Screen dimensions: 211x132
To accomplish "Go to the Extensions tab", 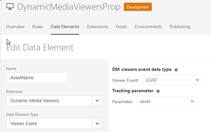I will pyautogui.click(x=98, y=27).
